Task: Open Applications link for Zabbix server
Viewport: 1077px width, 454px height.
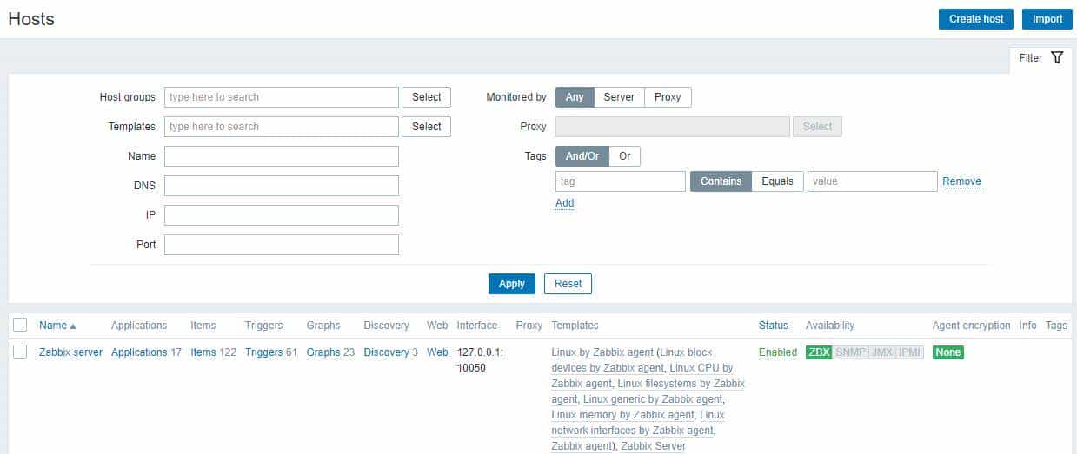Action: click(x=139, y=352)
